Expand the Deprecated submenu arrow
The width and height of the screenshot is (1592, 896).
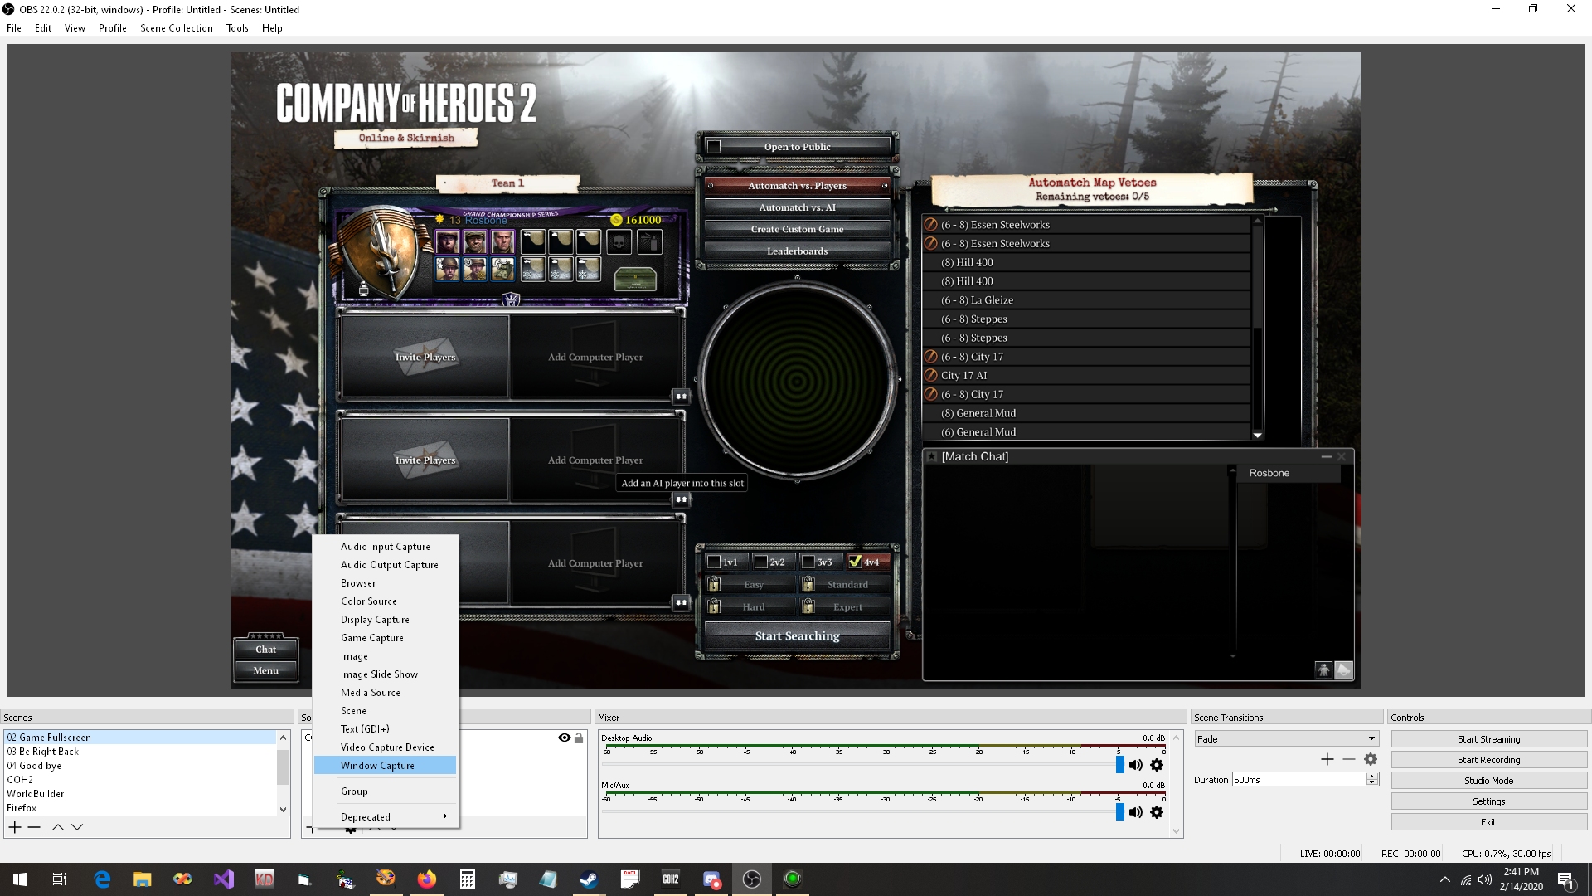pos(445,816)
